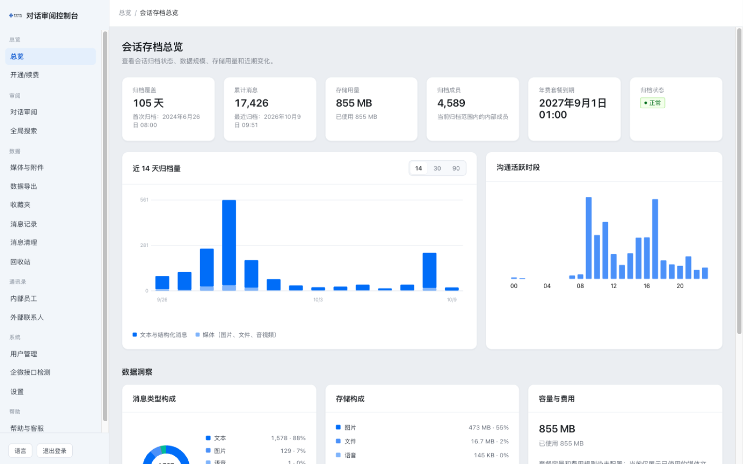This screenshot has width=743, height=464.
Task: Click the 数据洞察 section heading
Action: (137, 372)
